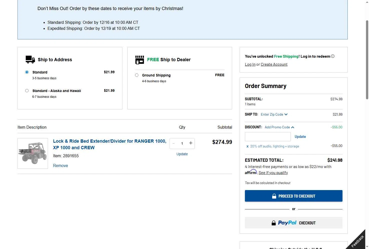Click the Standard Shipping order-by date line

pos(93,23)
